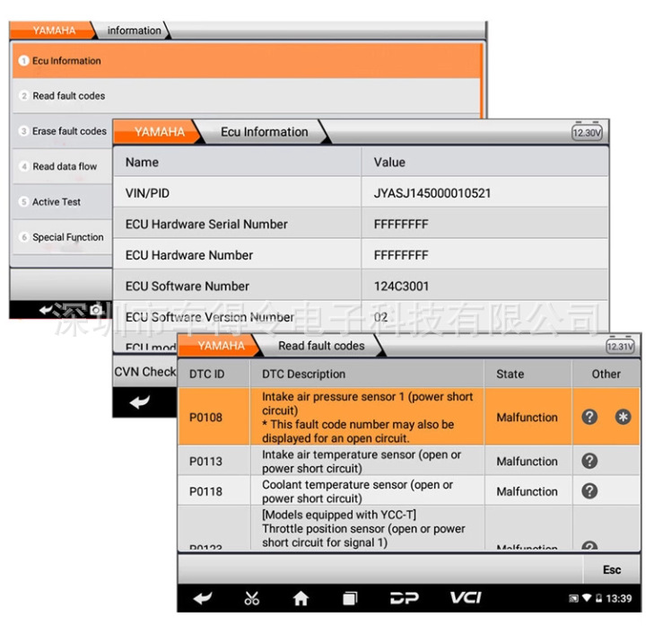Tap the scissors screenshot icon
The image size is (654, 626).
tap(251, 598)
